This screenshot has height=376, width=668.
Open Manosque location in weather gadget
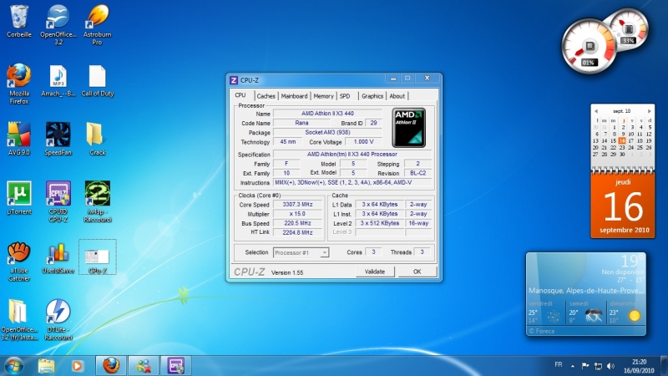pos(586,290)
